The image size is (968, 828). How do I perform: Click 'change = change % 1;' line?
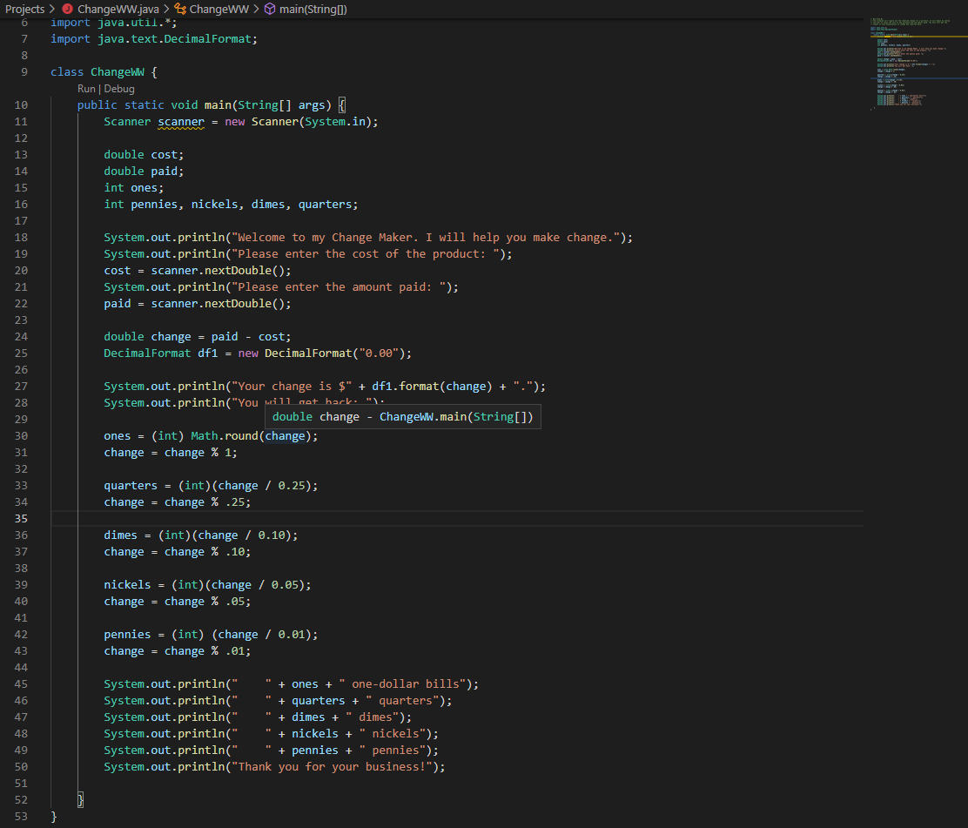point(171,453)
